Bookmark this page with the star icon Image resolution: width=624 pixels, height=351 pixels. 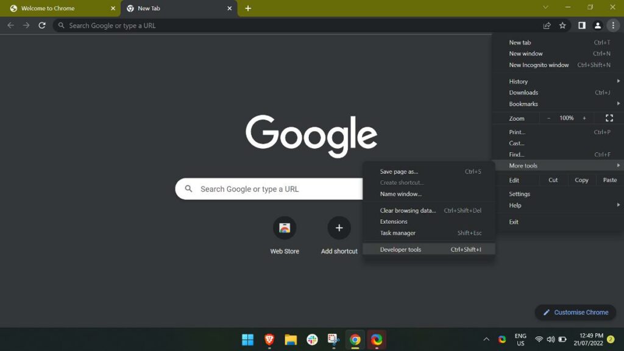click(562, 26)
